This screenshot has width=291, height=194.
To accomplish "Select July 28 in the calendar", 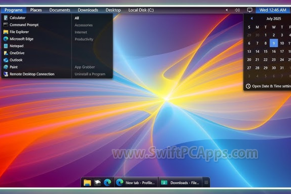I will tap(257, 68).
